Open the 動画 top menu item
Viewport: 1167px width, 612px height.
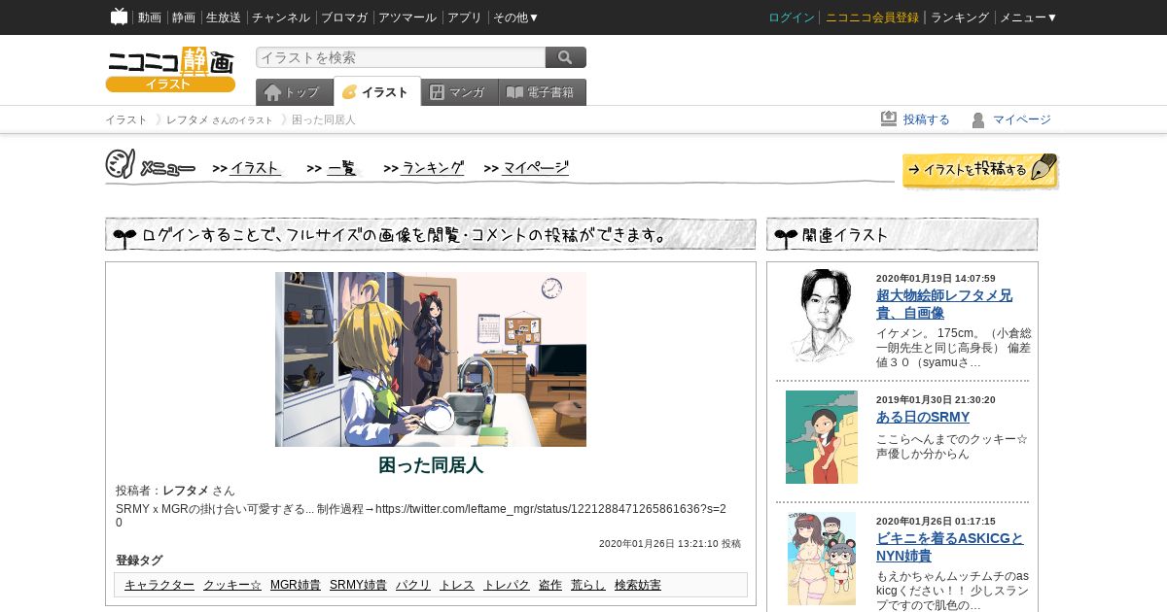tap(149, 17)
